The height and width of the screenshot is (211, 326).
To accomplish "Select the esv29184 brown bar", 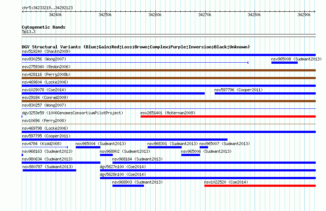I will [x=168, y=101].
